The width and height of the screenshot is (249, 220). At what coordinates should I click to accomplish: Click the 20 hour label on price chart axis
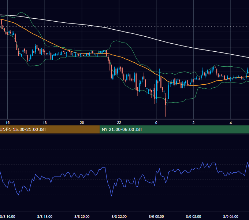(x=82, y=123)
